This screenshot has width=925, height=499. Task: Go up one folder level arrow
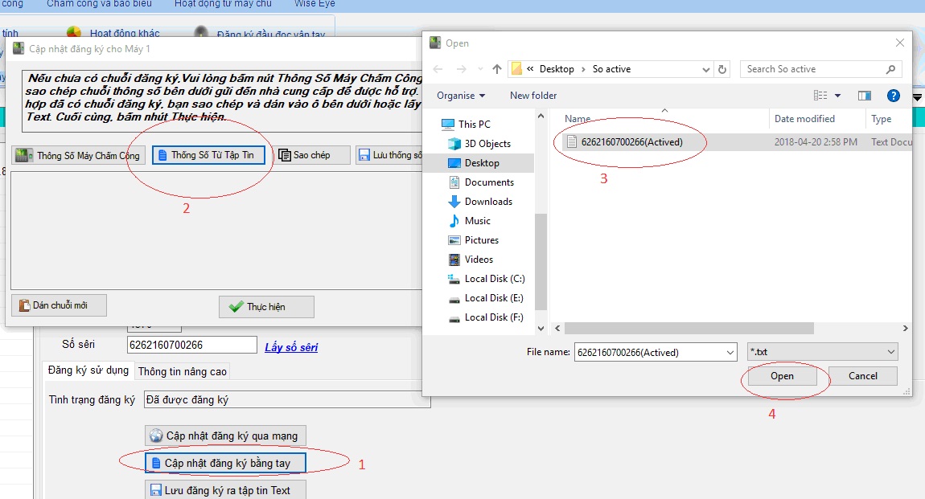[x=497, y=69]
